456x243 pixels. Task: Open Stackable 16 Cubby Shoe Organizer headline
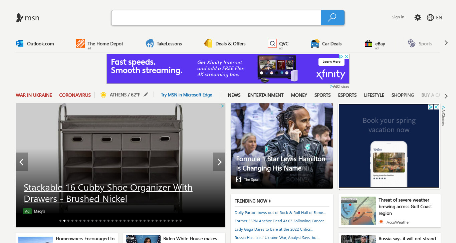[x=108, y=193]
